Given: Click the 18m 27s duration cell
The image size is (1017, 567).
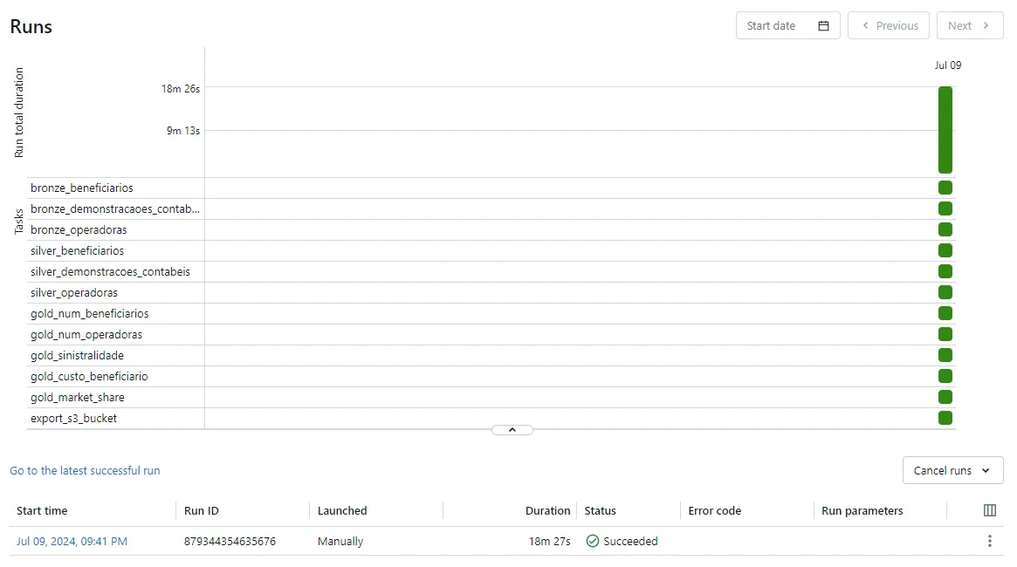Looking at the screenshot, I should pyautogui.click(x=549, y=541).
